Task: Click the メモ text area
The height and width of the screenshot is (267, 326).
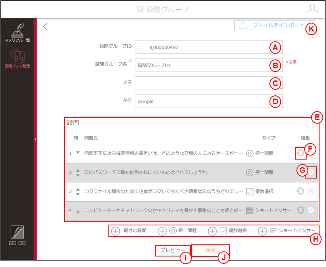Action: (209, 83)
